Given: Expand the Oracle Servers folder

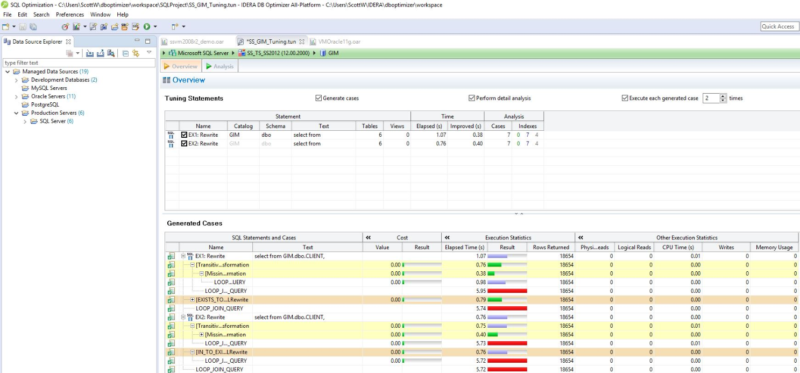Looking at the screenshot, I should pyautogui.click(x=16, y=96).
